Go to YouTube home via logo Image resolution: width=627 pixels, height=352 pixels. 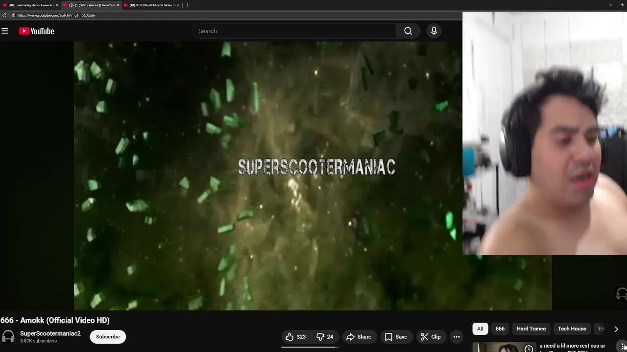point(37,31)
